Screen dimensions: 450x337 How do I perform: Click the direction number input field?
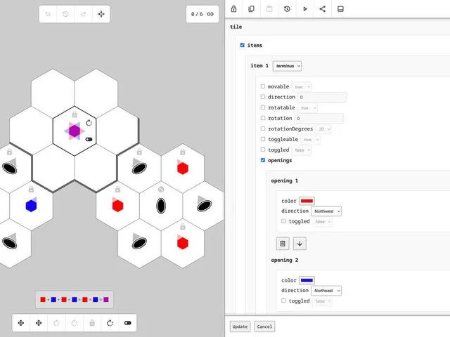coord(322,97)
